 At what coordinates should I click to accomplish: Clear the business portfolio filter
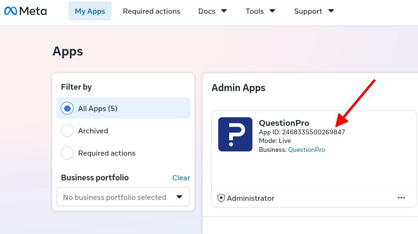(x=181, y=178)
